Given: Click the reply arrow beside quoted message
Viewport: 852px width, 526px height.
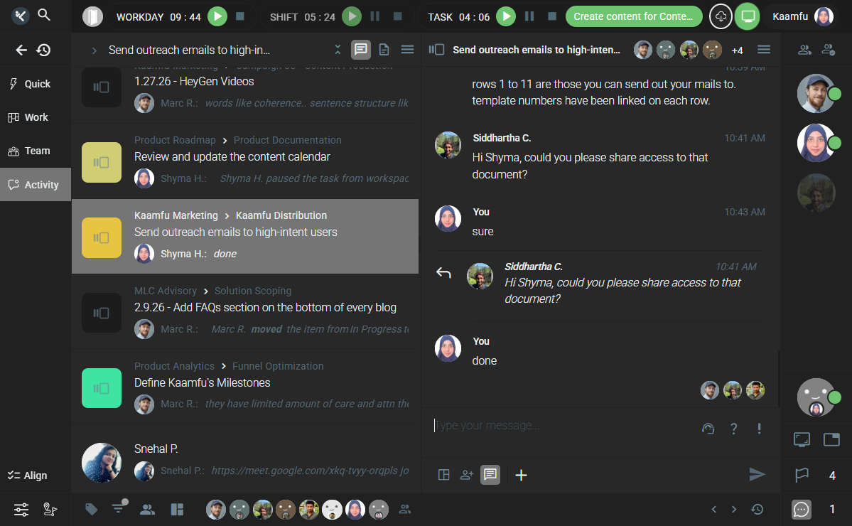Looking at the screenshot, I should [x=443, y=273].
